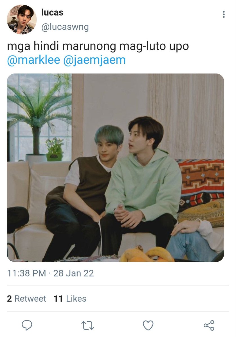
Task: Retweet this post using the arrows icon
Action: (87, 326)
